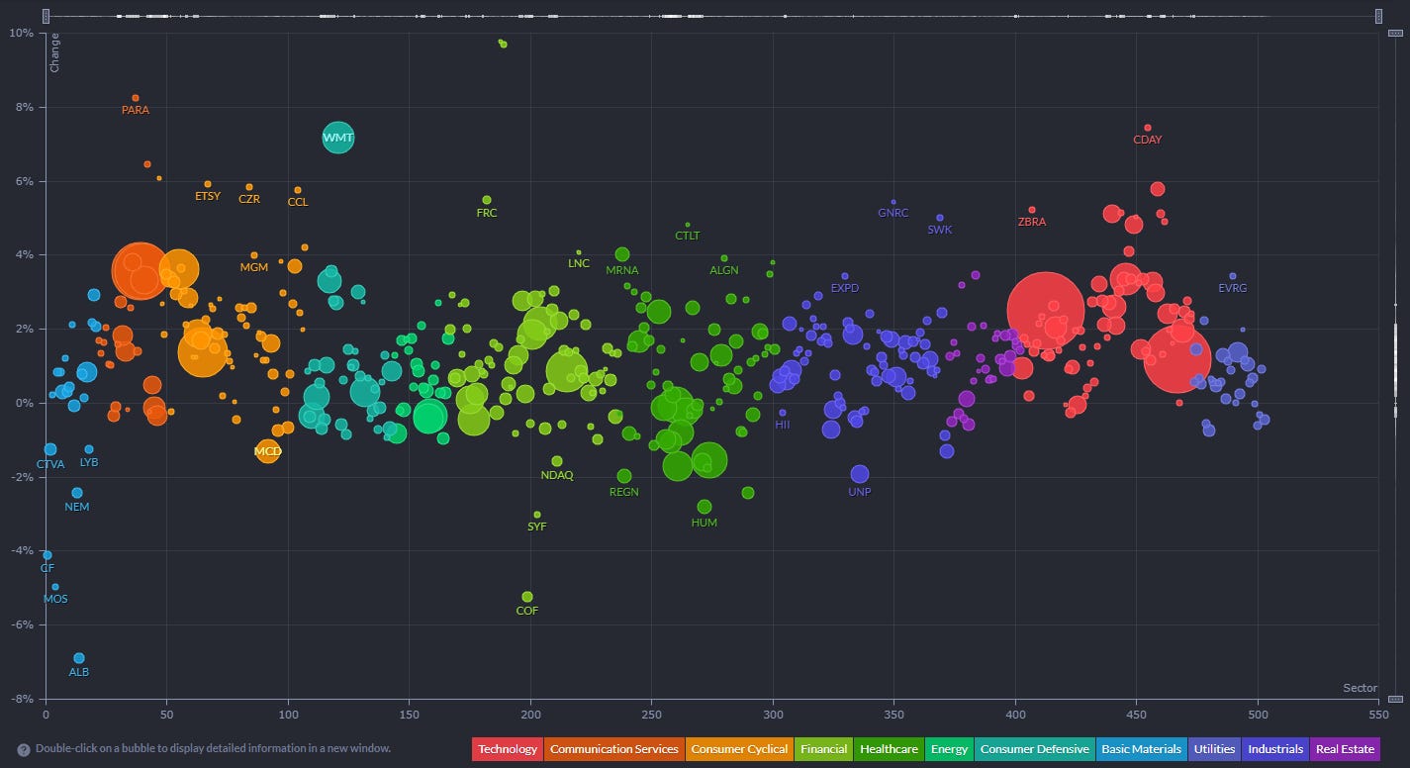Select the UNP bubble
Screen dimensions: 1410x768
pyautogui.click(x=860, y=474)
